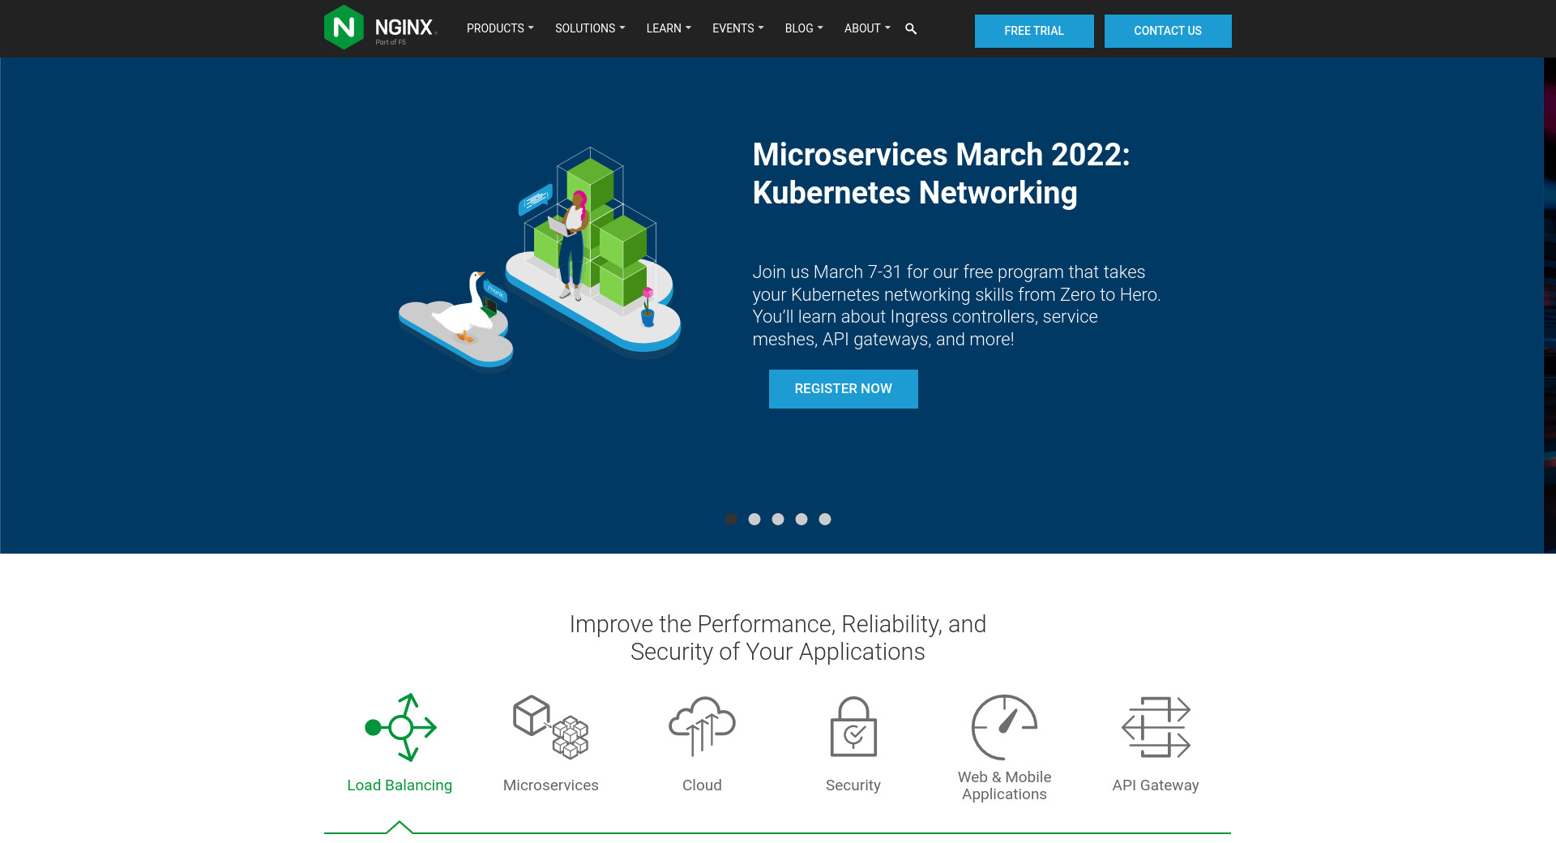Expand the Products dropdown menu
Screen dimensions: 1556x843
point(499,28)
